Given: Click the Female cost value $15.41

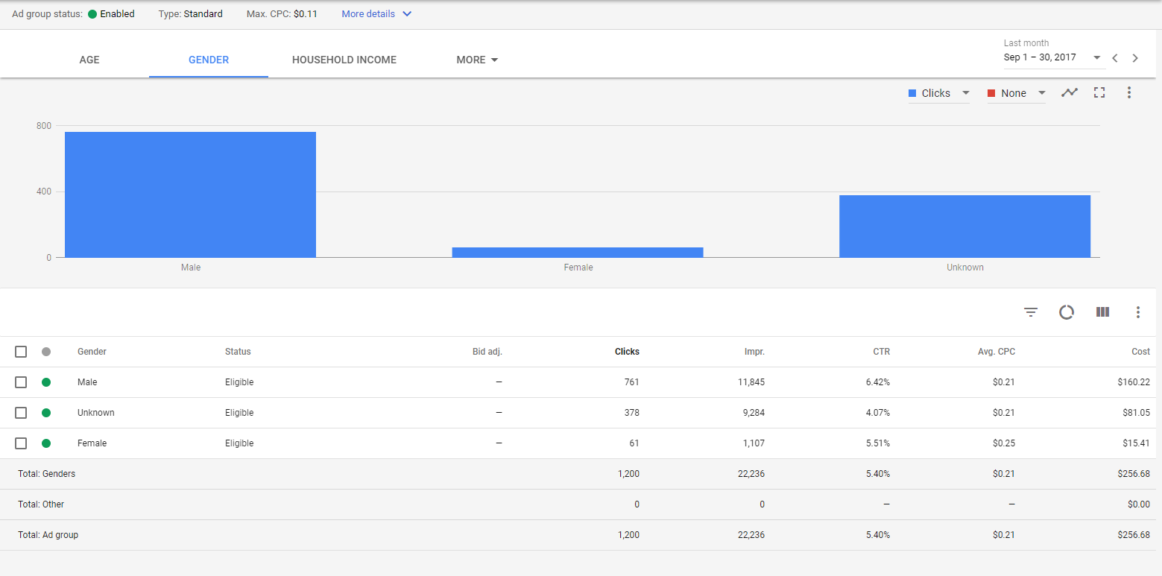Looking at the screenshot, I should coord(1137,443).
